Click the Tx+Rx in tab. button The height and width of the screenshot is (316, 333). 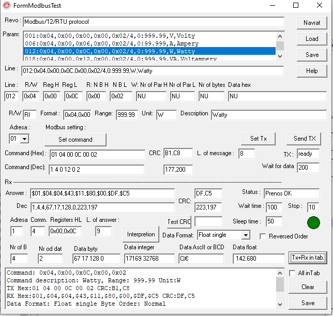(x=308, y=258)
